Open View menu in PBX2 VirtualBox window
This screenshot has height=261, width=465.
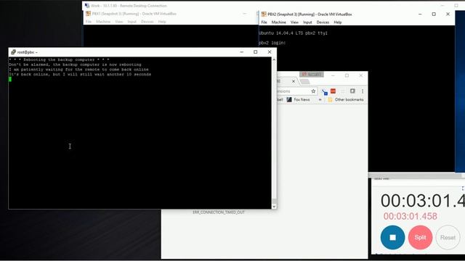(294, 22)
